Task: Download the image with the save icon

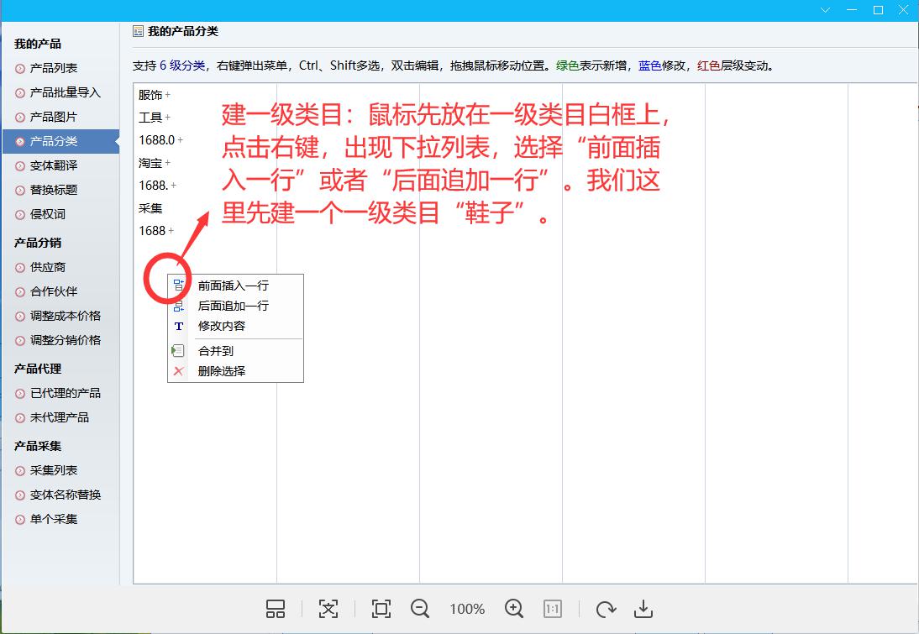Action: pyautogui.click(x=643, y=609)
